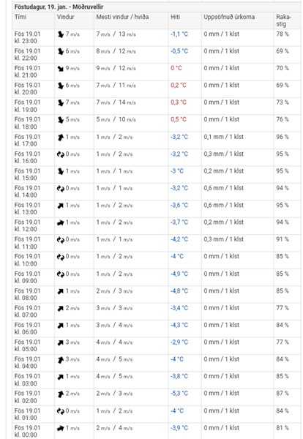Click variable wind icon at 16:00 row
303x439 pixels.
tap(61, 154)
